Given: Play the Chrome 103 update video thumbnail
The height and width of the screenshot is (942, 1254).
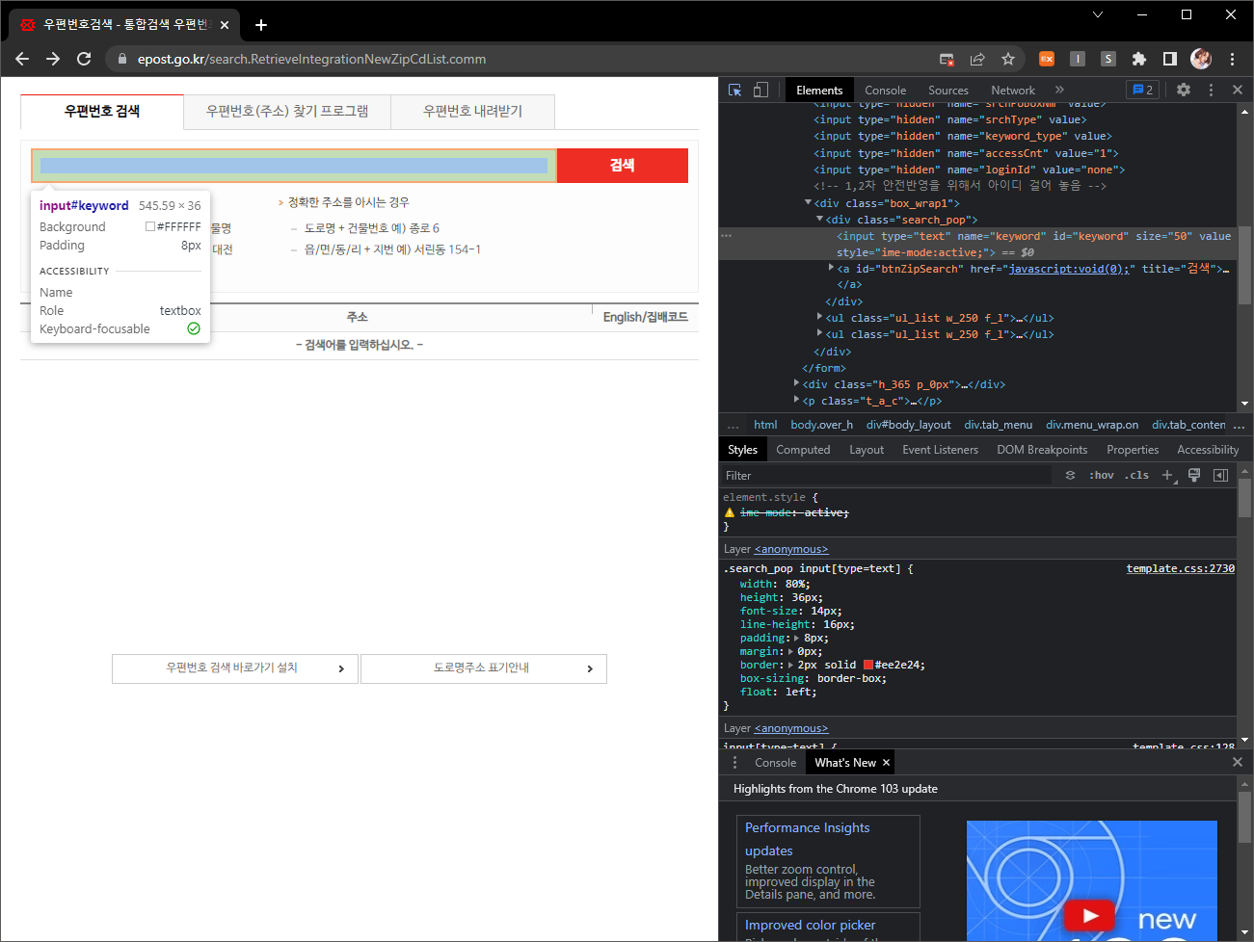Looking at the screenshot, I should click(1090, 914).
